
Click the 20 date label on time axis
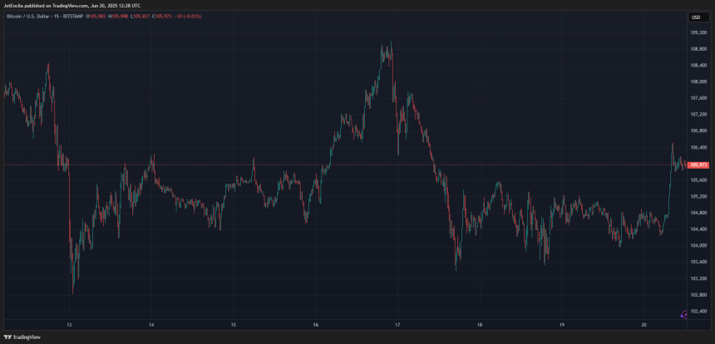(x=644, y=325)
